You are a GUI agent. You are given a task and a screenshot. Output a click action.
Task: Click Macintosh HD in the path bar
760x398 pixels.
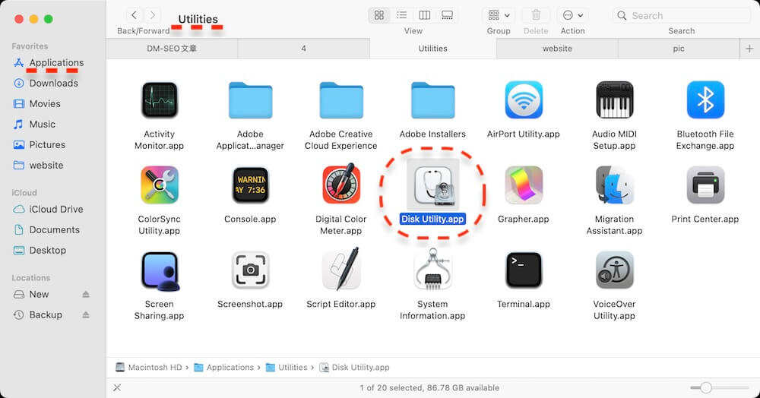click(x=148, y=368)
